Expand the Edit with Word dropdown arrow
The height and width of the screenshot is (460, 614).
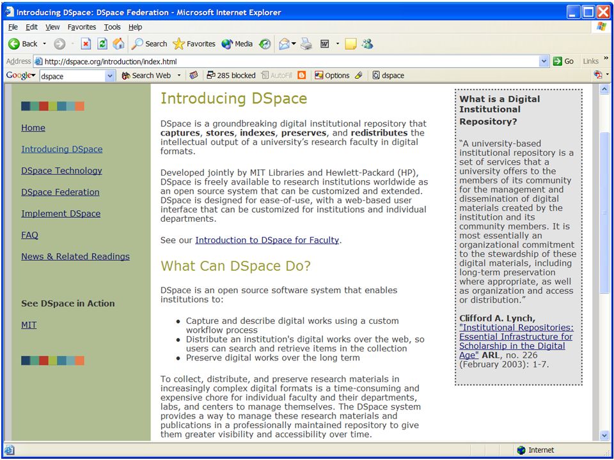coord(338,44)
